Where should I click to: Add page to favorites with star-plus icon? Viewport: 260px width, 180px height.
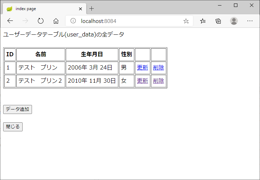(x=186, y=21)
